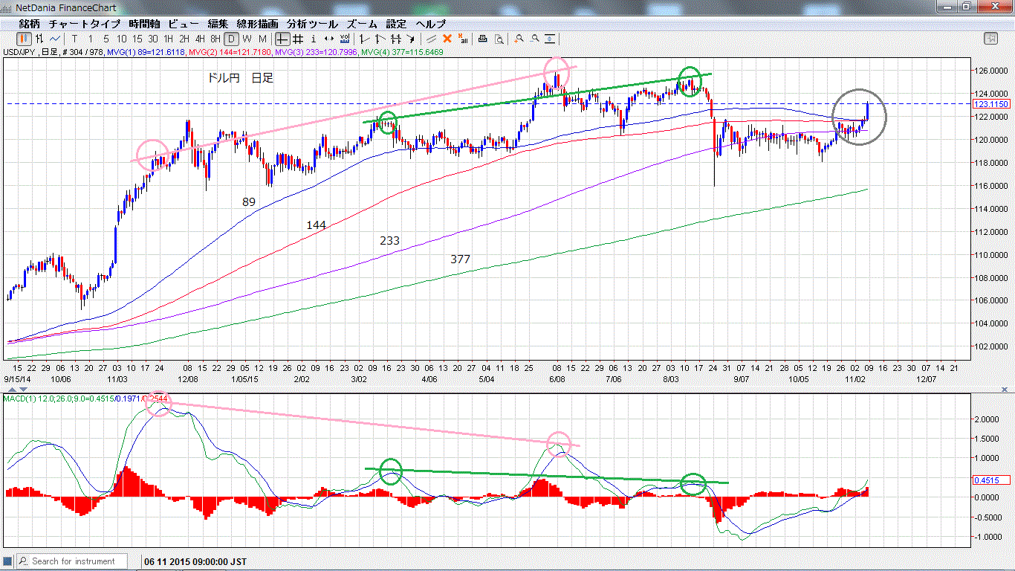Image resolution: width=1015 pixels, height=571 pixels.
Task: Open the 編集 menu
Action: click(218, 24)
